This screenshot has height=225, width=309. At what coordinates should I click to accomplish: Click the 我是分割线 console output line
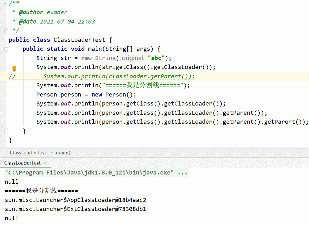point(41,191)
